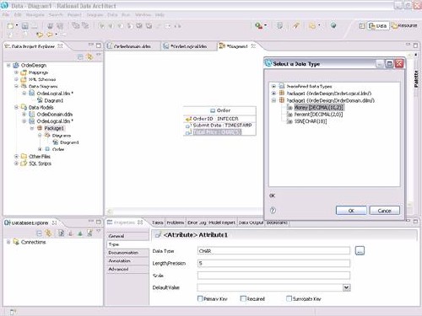Open the Problems tab
Screen dimensions: 422x316
(176, 222)
